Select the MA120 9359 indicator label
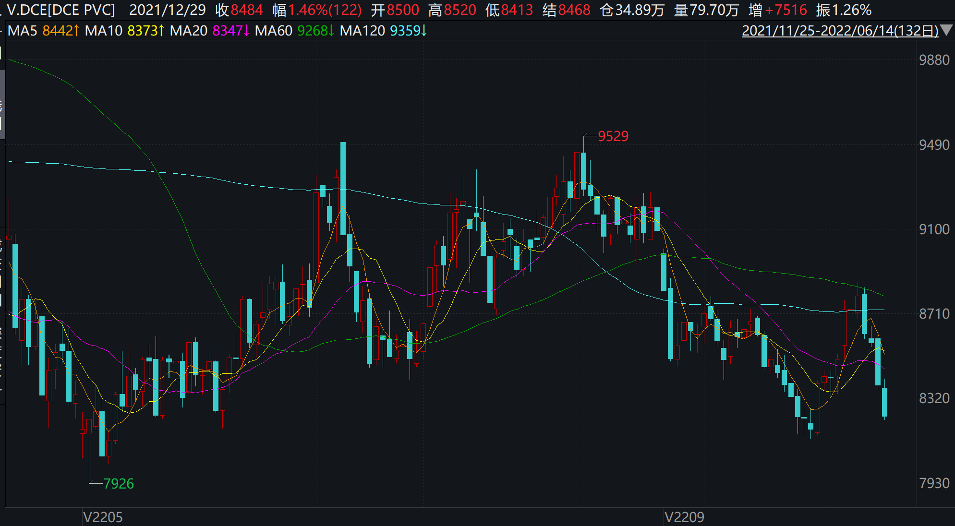955x526 pixels. point(384,31)
